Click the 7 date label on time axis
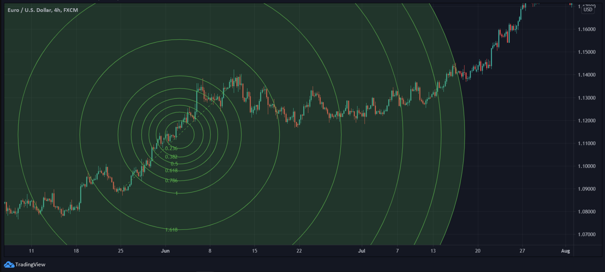 397,251
